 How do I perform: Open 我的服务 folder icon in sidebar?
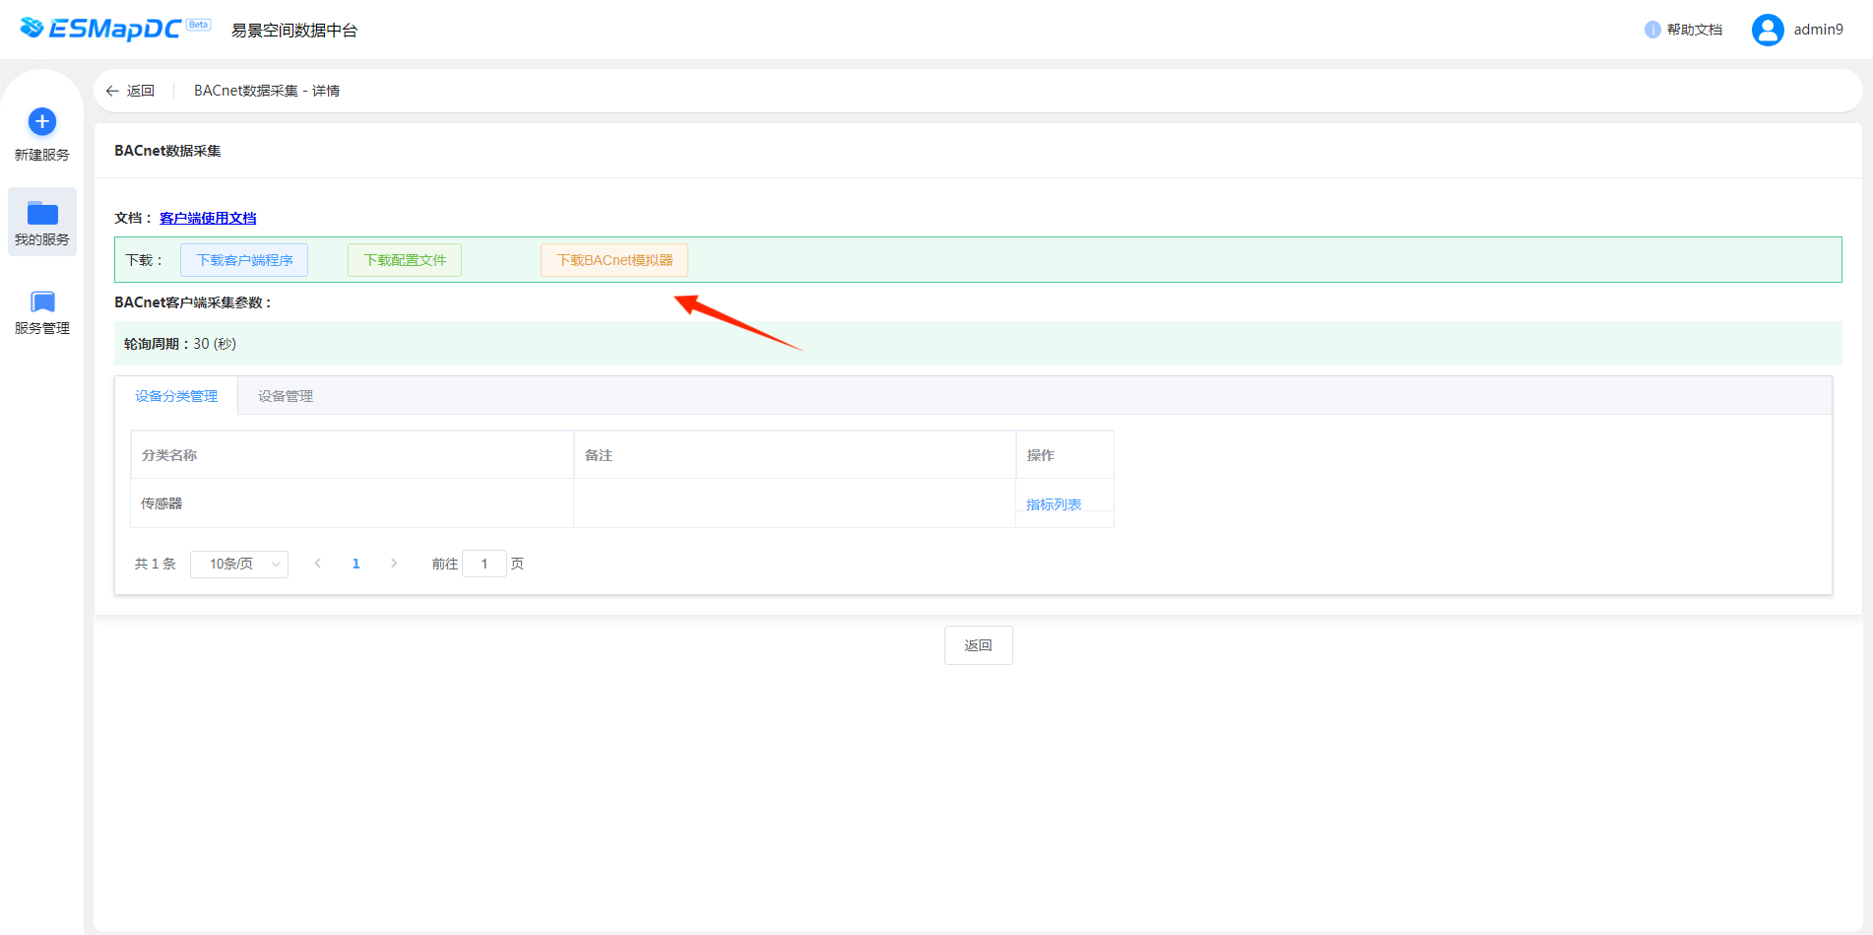[42, 213]
